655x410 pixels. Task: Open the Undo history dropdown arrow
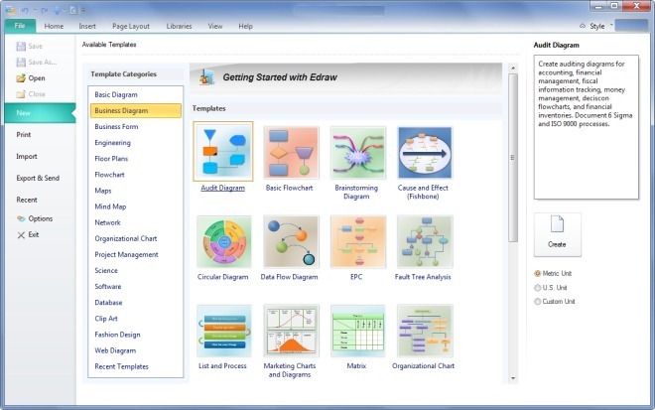[35, 10]
